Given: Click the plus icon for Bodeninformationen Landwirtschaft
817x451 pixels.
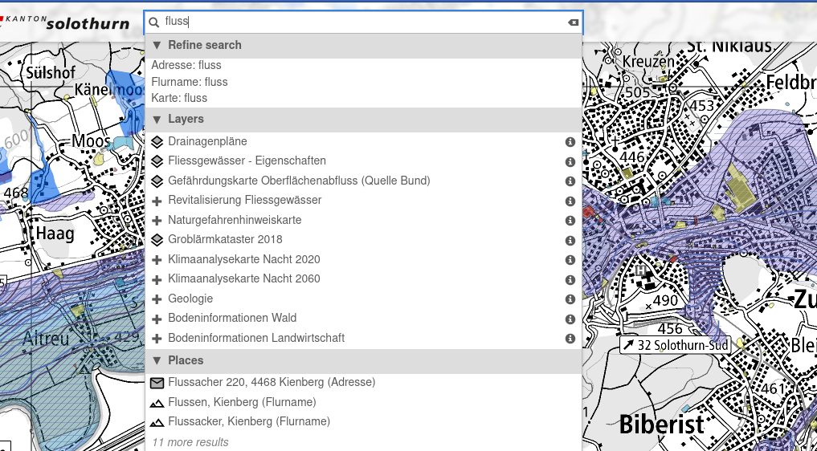Looking at the screenshot, I should click(x=157, y=339).
